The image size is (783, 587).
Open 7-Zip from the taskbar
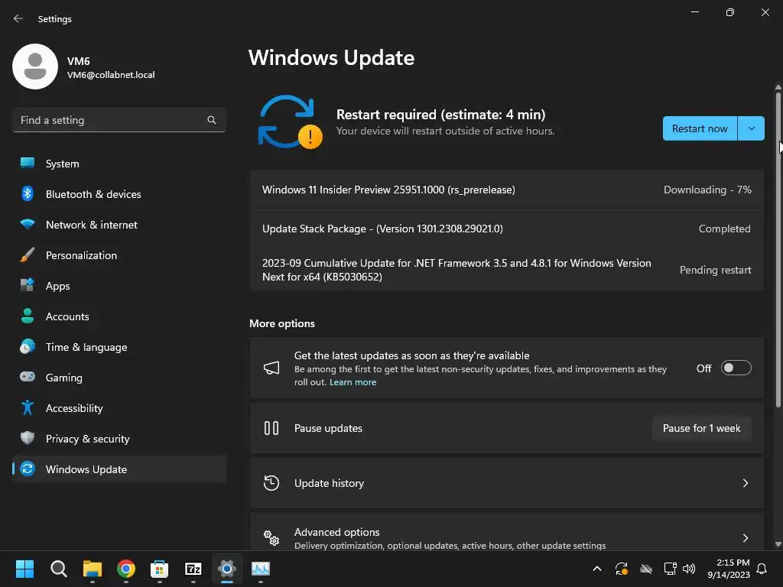click(x=193, y=569)
